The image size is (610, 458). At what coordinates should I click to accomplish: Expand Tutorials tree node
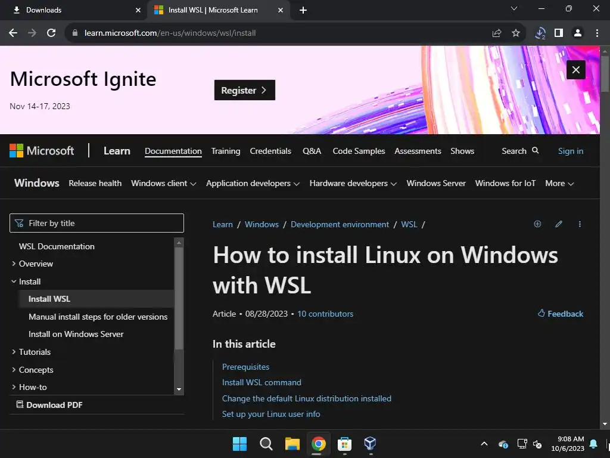(x=14, y=352)
